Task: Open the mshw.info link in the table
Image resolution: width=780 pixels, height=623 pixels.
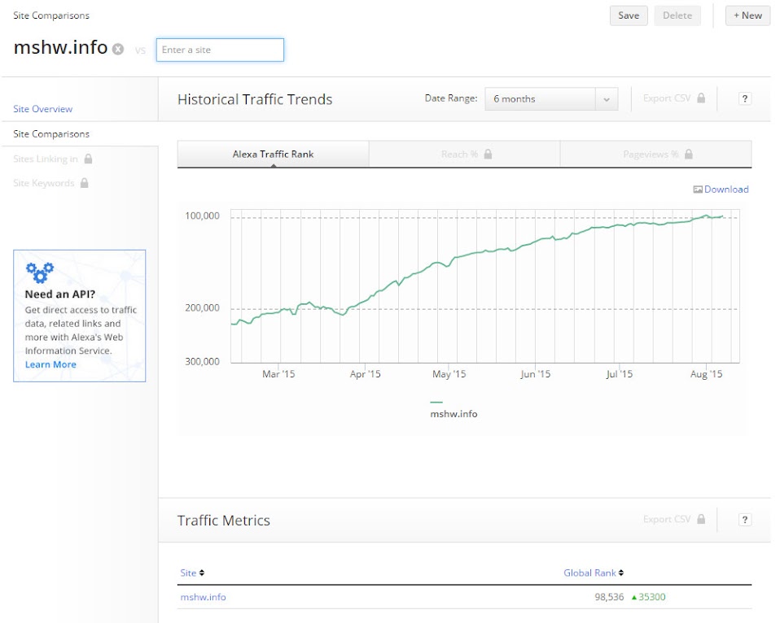Action: 203,597
